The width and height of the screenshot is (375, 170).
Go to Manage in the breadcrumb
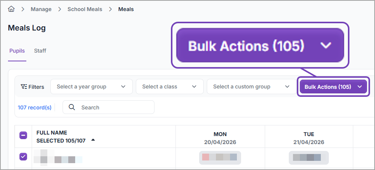[x=41, y=9]
